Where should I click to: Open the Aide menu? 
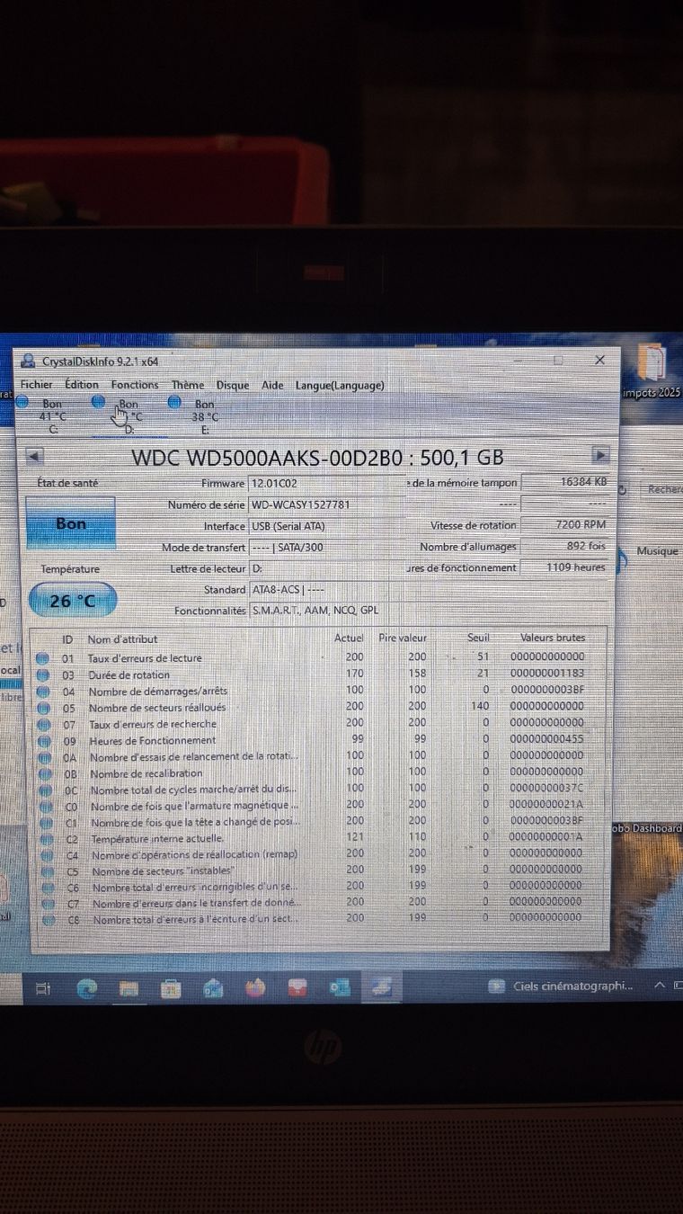[272, 385]
